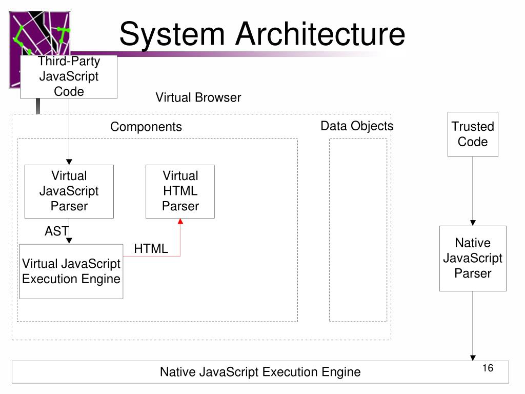The image size is (525, 394).
Task: Click the 'Data Objects' label
Action: point(357,126)
